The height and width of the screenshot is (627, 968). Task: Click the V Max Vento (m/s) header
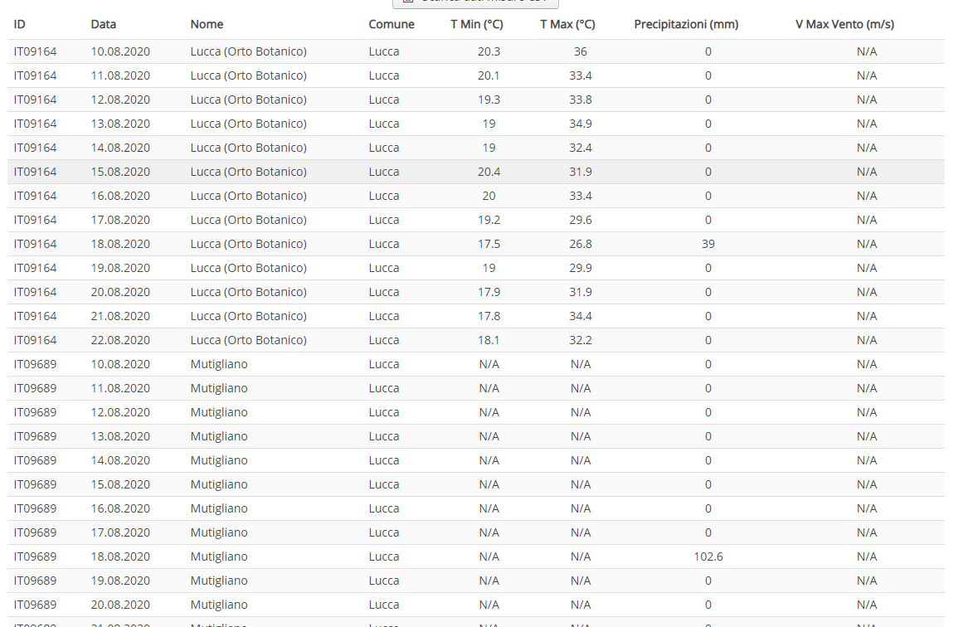(x=844, y=24)
